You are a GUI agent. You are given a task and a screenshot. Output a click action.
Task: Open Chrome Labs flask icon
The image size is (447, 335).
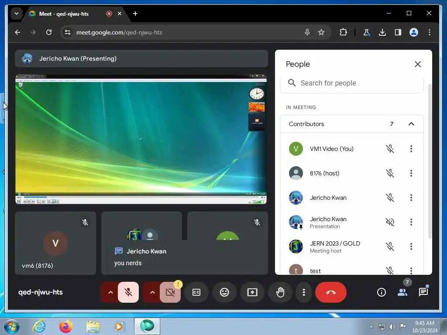click(x=367, y=32)
